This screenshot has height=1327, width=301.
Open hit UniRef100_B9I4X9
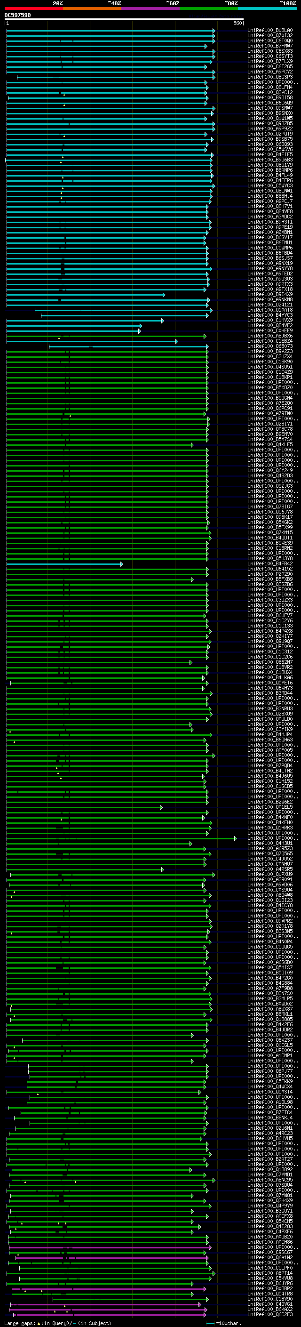tap(270, 294)
